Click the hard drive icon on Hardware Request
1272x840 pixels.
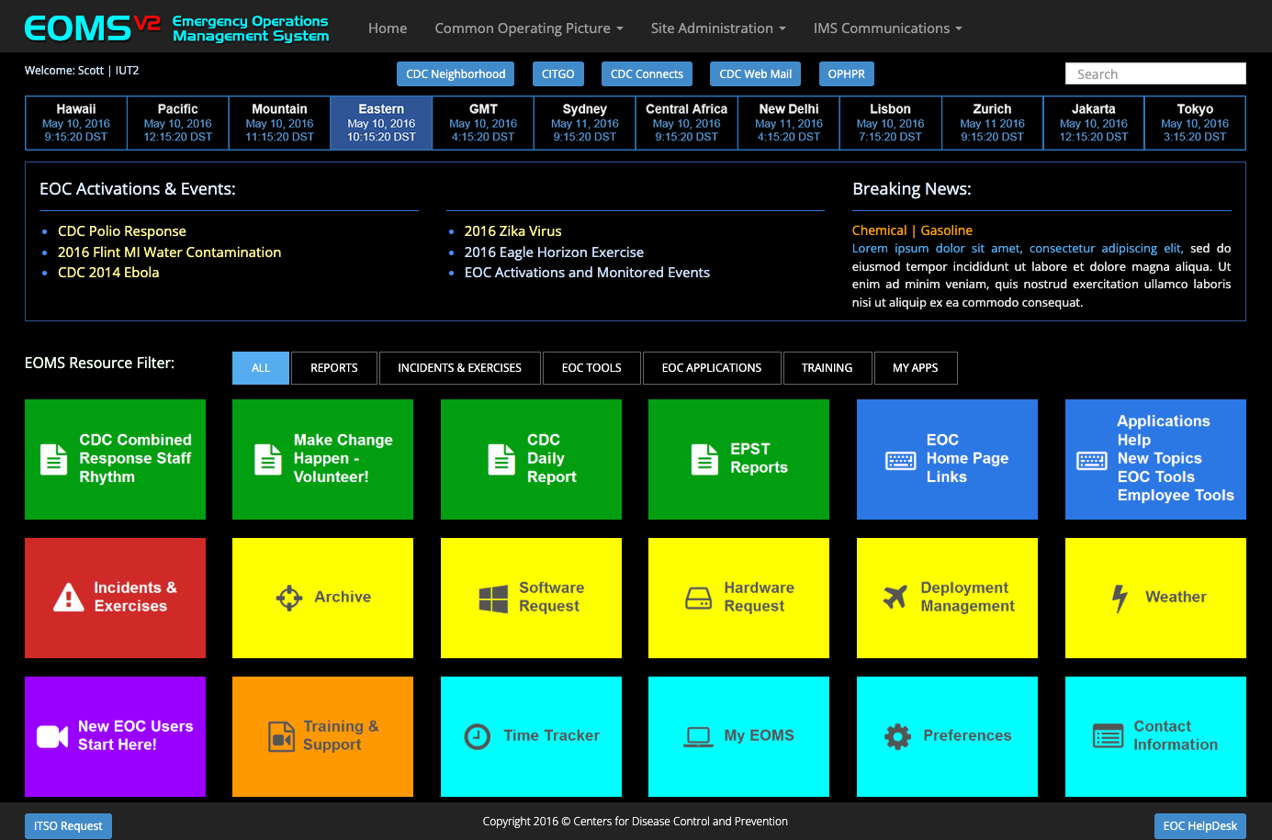pos(699,599)
